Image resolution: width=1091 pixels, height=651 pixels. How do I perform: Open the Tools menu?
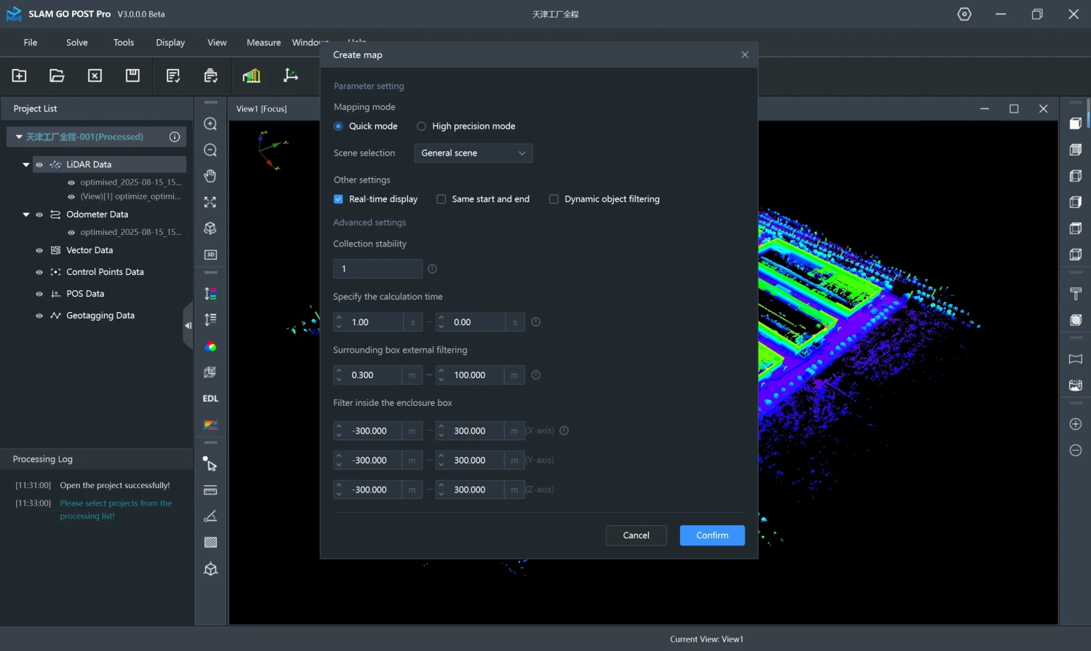pyautogui.click(x=124, y=43)
